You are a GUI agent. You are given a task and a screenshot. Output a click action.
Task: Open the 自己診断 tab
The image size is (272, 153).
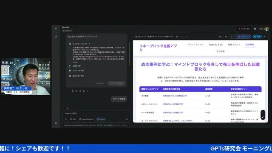tap(221, 51)
